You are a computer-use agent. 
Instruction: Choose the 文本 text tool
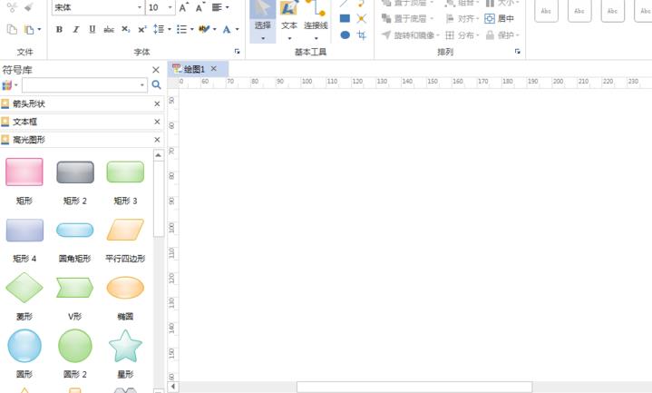(289, 16)
